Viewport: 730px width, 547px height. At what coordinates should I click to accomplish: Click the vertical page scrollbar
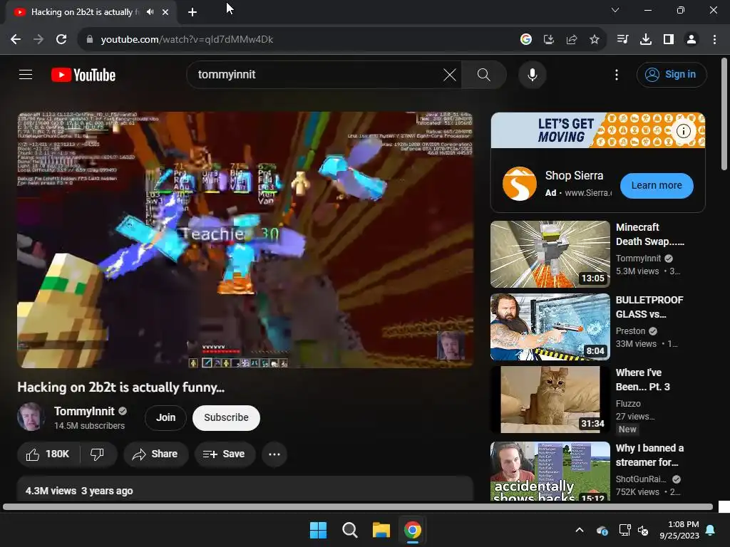click(x=724, y=114)
